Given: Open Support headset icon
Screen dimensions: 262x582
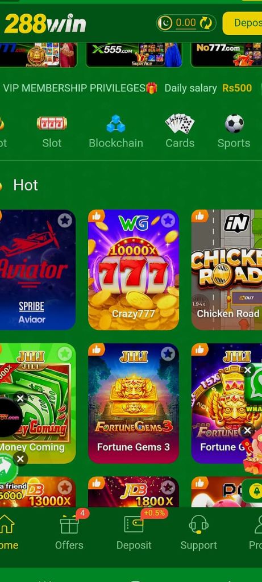Looking at the screenshot, I should 198,525.
